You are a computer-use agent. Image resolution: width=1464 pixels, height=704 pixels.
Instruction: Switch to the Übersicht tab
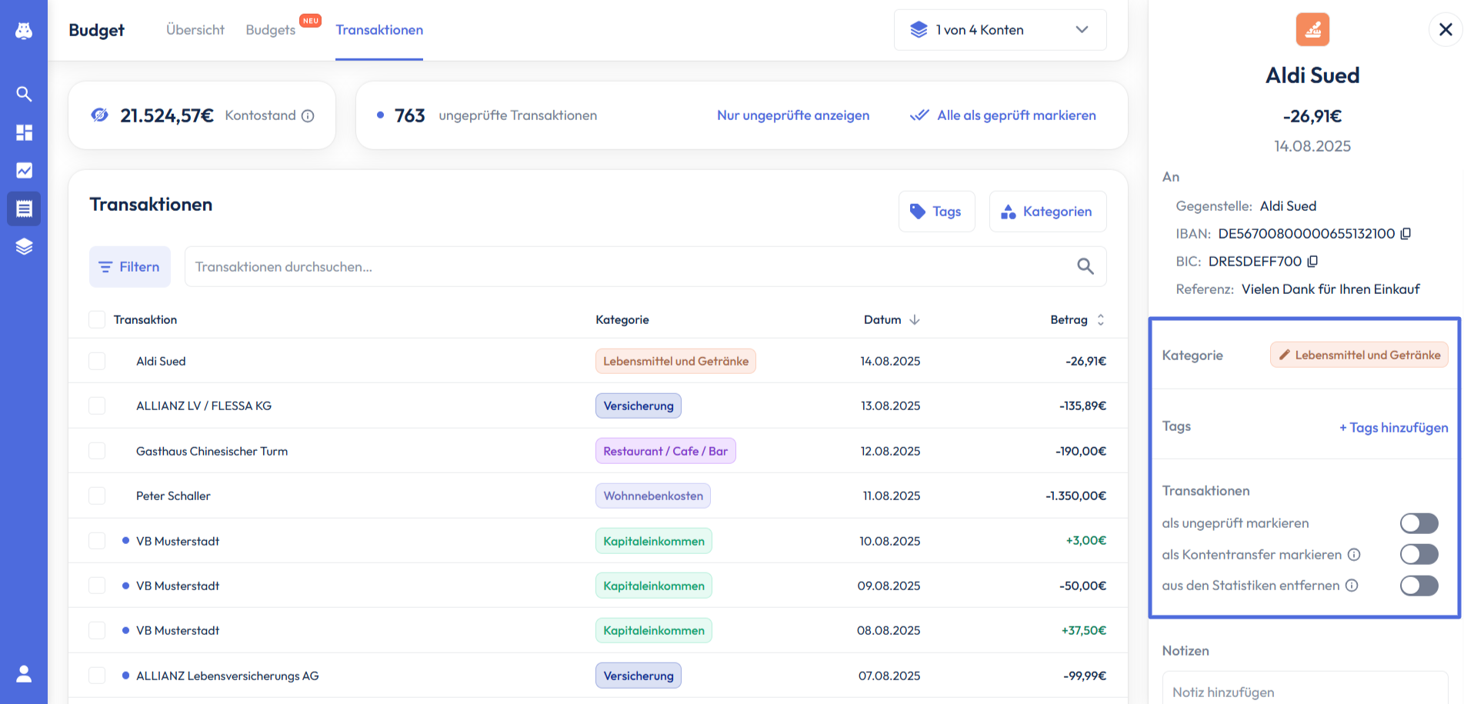[x=195, y=30]
